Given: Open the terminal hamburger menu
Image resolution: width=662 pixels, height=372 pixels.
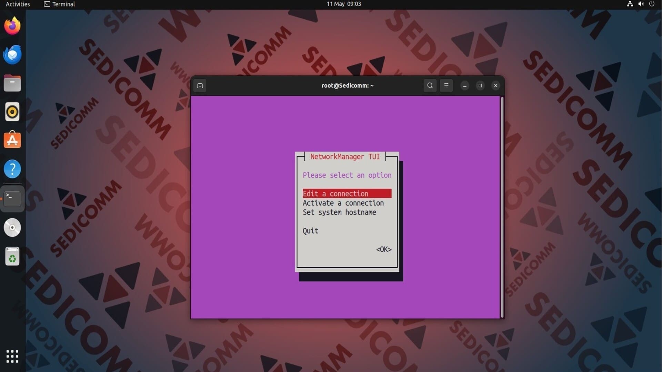Looking at the screenshot, I should [x=446, y=85].
